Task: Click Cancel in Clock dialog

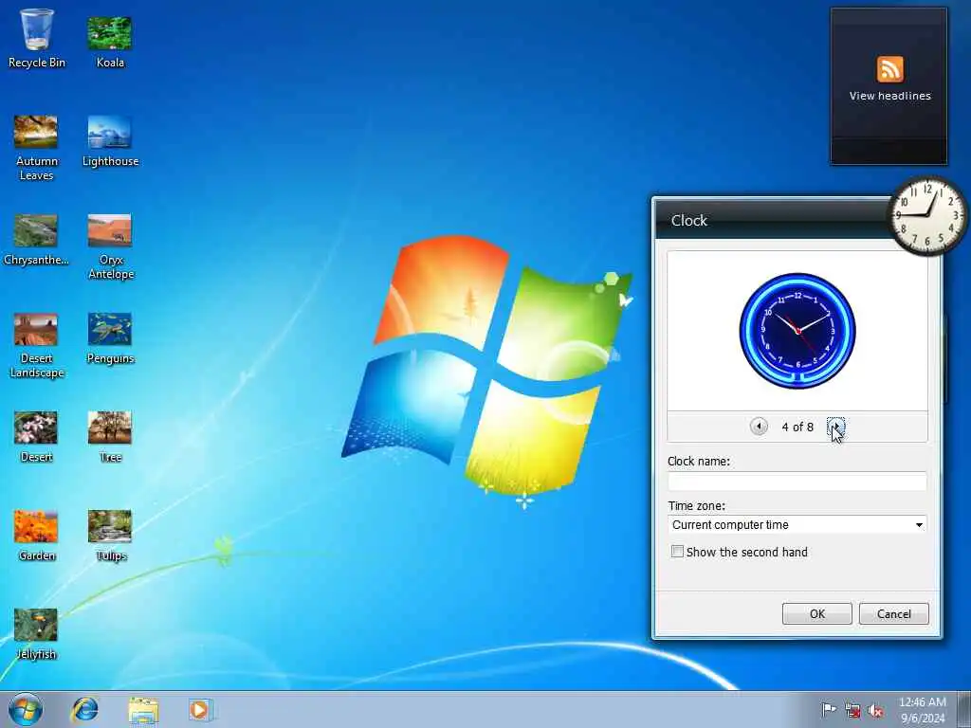Action: pyautogui.click(x=893, y=613)
